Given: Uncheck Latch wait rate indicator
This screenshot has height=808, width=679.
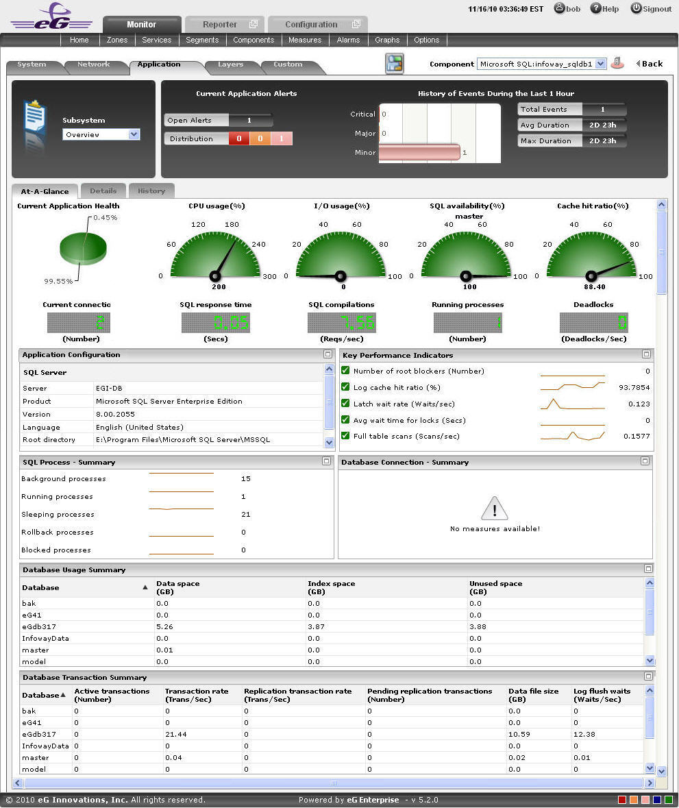Looking at the screenshot, I should pyautogui.click(x=345, y=404).
